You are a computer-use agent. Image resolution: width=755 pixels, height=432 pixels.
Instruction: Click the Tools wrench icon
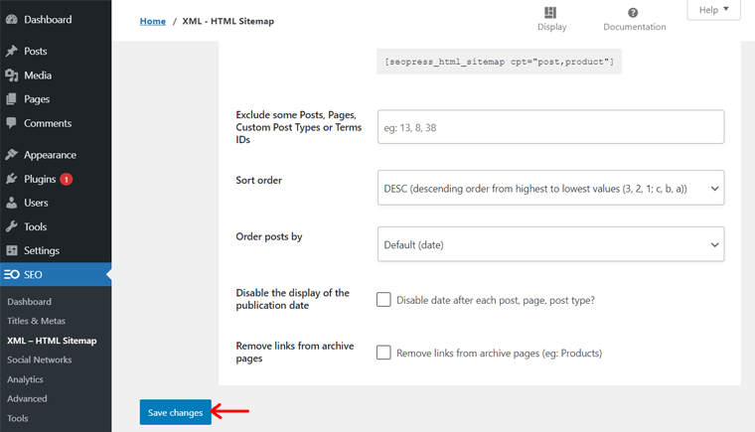[x=12, y=226]
